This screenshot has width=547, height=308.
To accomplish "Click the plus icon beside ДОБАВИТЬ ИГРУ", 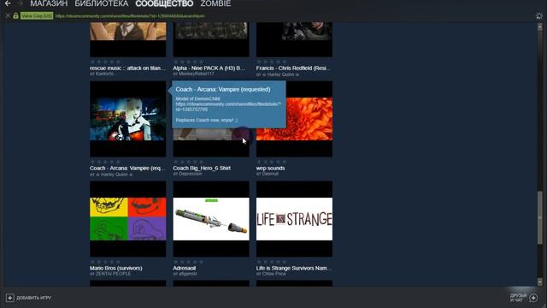I will tap(9, 298).
